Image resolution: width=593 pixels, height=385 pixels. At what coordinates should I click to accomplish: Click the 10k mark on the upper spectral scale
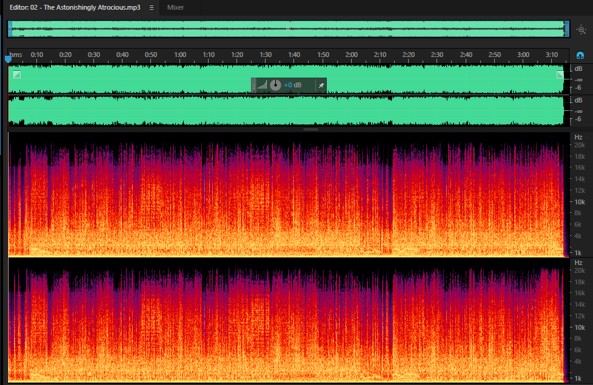coord(580,202)
